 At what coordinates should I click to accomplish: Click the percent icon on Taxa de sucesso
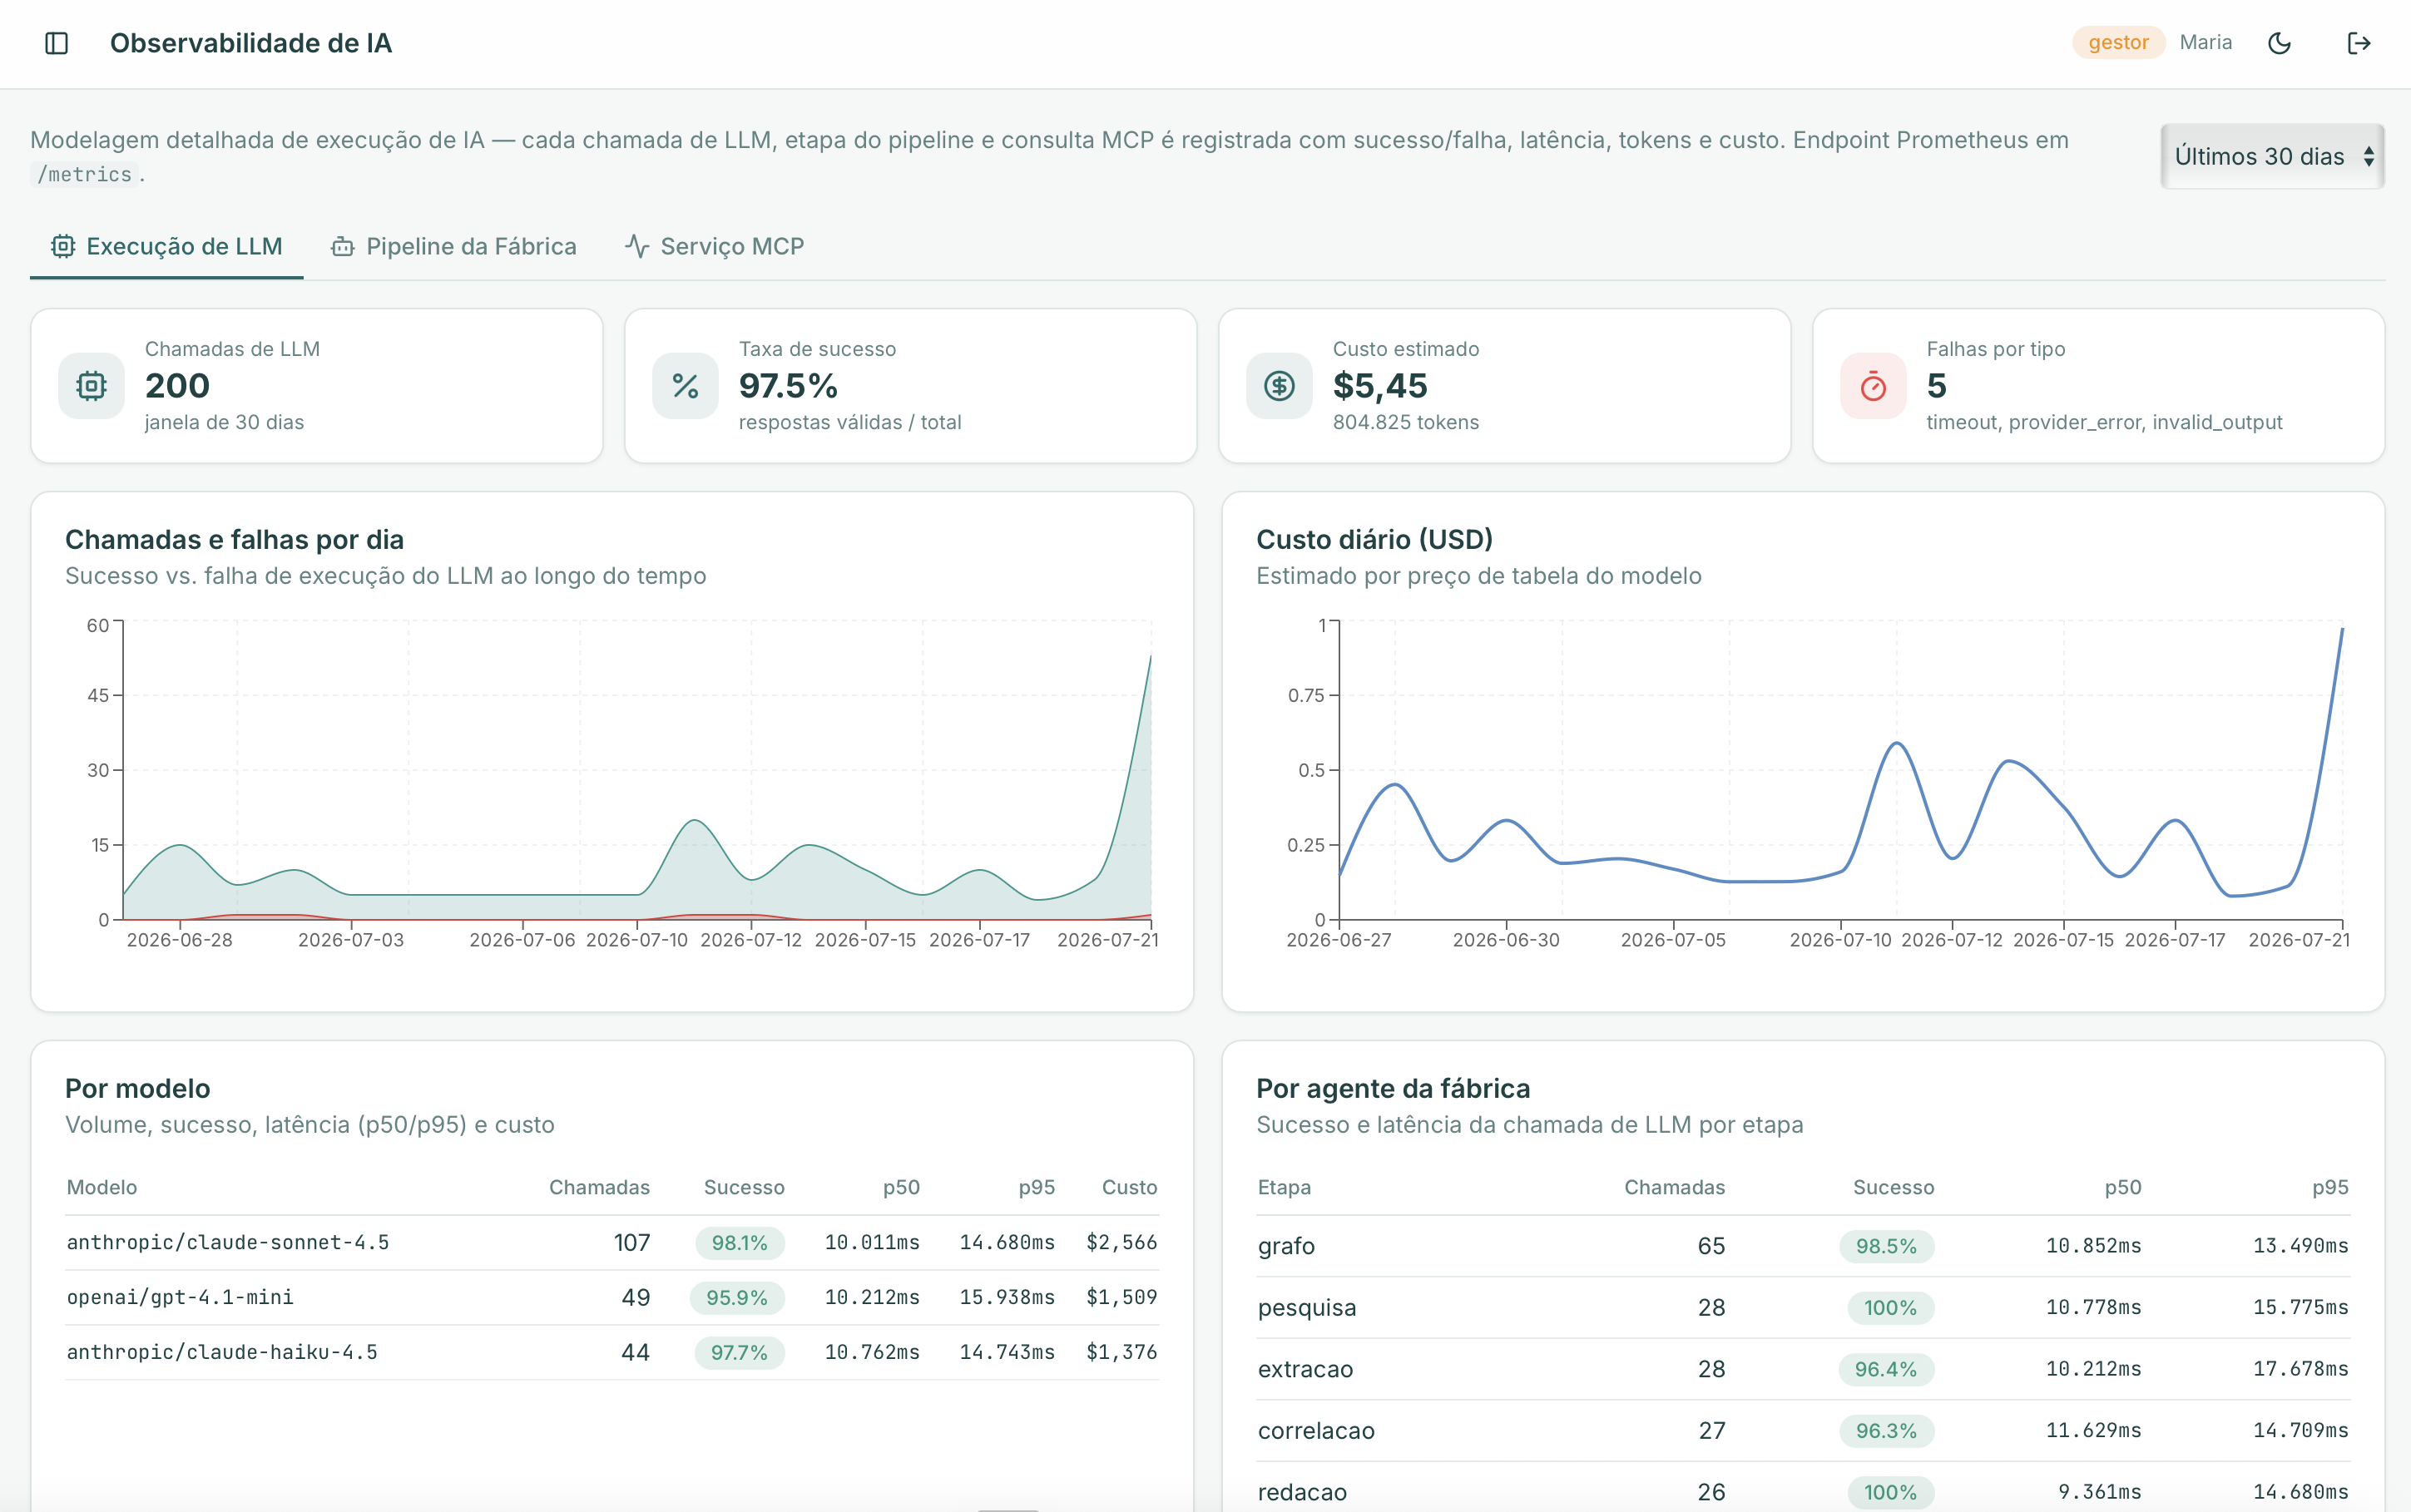click(685, 386)
